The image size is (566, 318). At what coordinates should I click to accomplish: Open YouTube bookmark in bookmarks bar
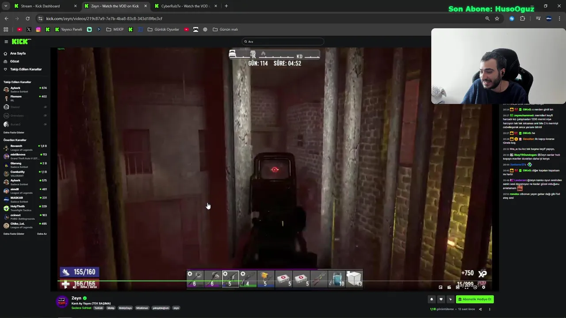click(x=19, y=30)
